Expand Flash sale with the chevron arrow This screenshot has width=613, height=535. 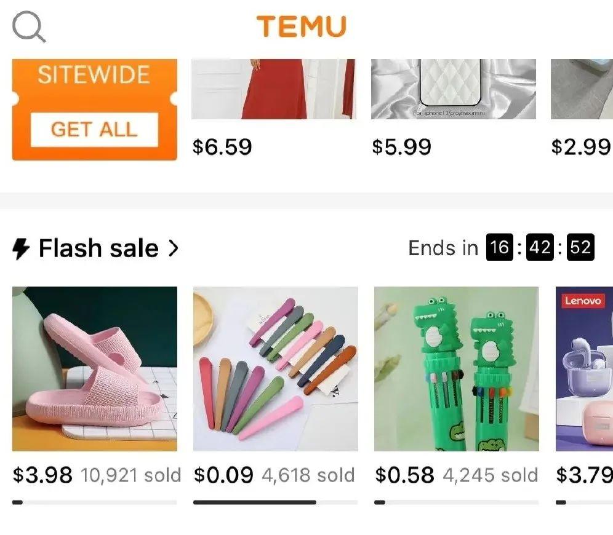point(173,248)
